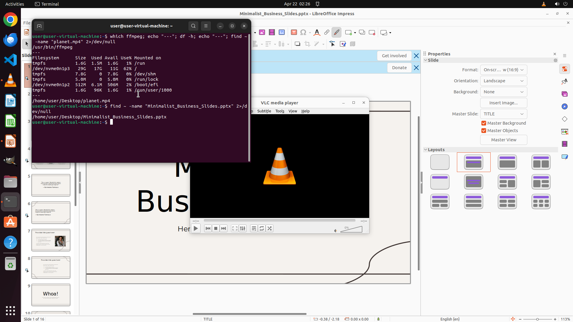Image resolution: width=573 pixels, height=322 pixels.
Task: Click the Insert Image button
Action: click(503, 103)
